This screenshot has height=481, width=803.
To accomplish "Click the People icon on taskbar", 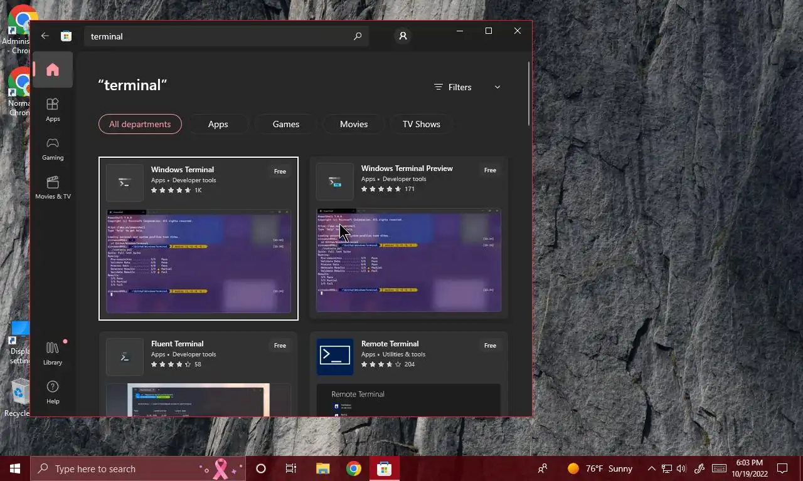I will click(543, 468).
